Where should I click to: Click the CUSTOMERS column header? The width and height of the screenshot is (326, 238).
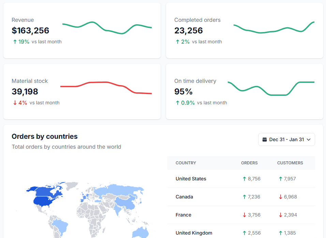click(x=290, y=163)
